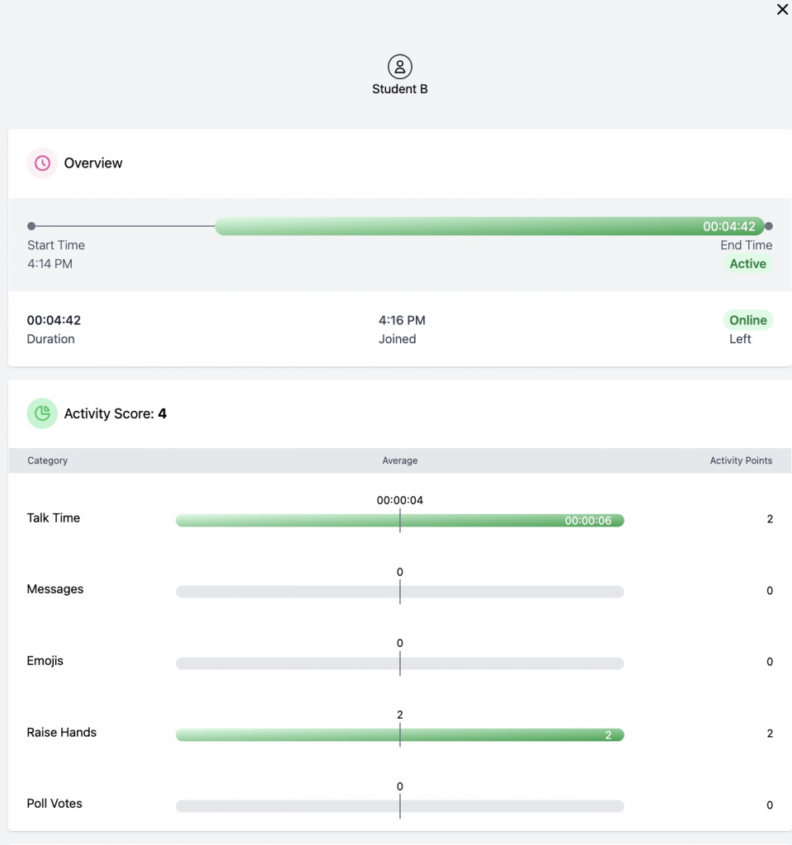Click the Active status badge

(x=747, y=264)
